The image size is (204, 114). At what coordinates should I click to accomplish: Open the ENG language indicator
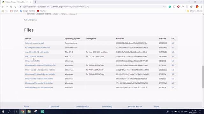[186, 111]
